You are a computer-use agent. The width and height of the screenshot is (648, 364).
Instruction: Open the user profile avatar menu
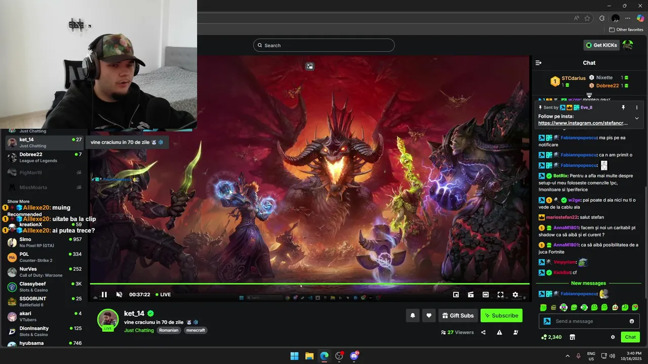628,45
